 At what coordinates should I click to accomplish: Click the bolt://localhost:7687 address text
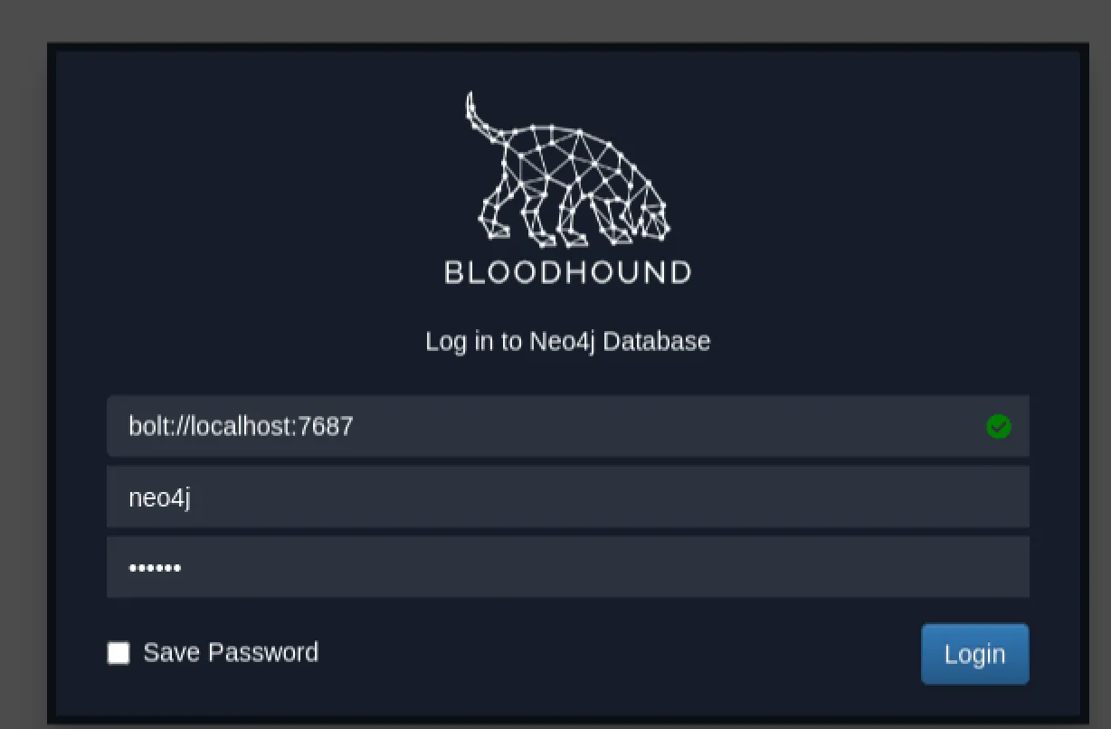[x=241, y=426]
